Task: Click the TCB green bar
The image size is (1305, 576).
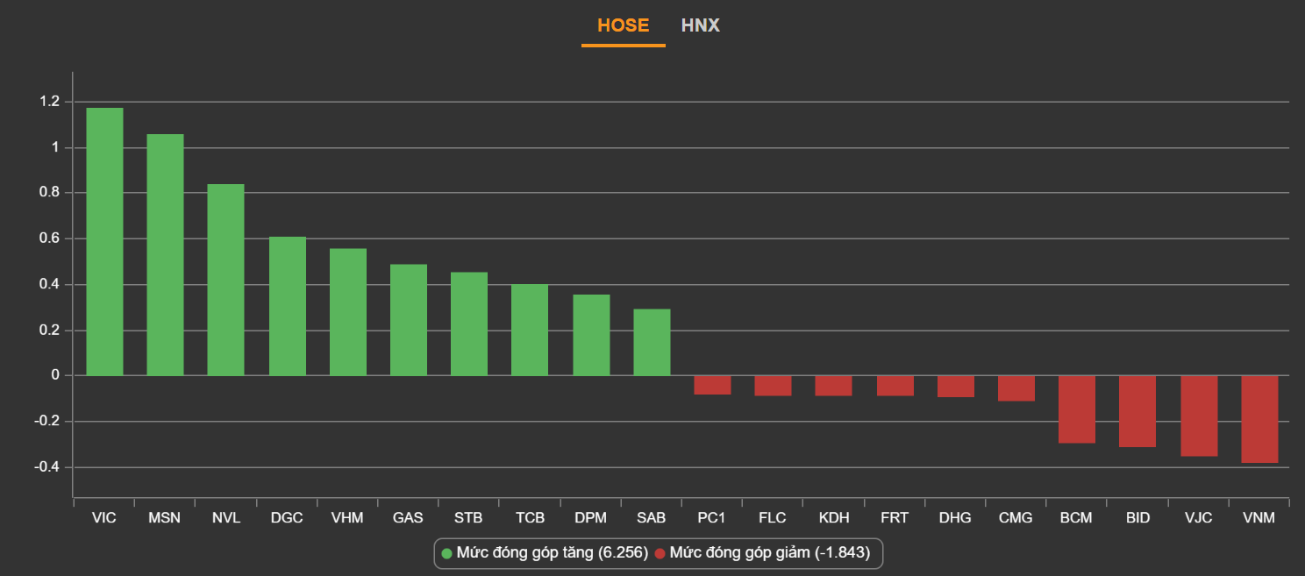Action: point(530,330)
